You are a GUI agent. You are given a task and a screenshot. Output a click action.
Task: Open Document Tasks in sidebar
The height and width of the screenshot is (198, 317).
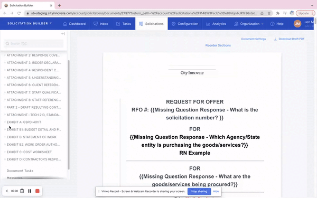point(20,171)
